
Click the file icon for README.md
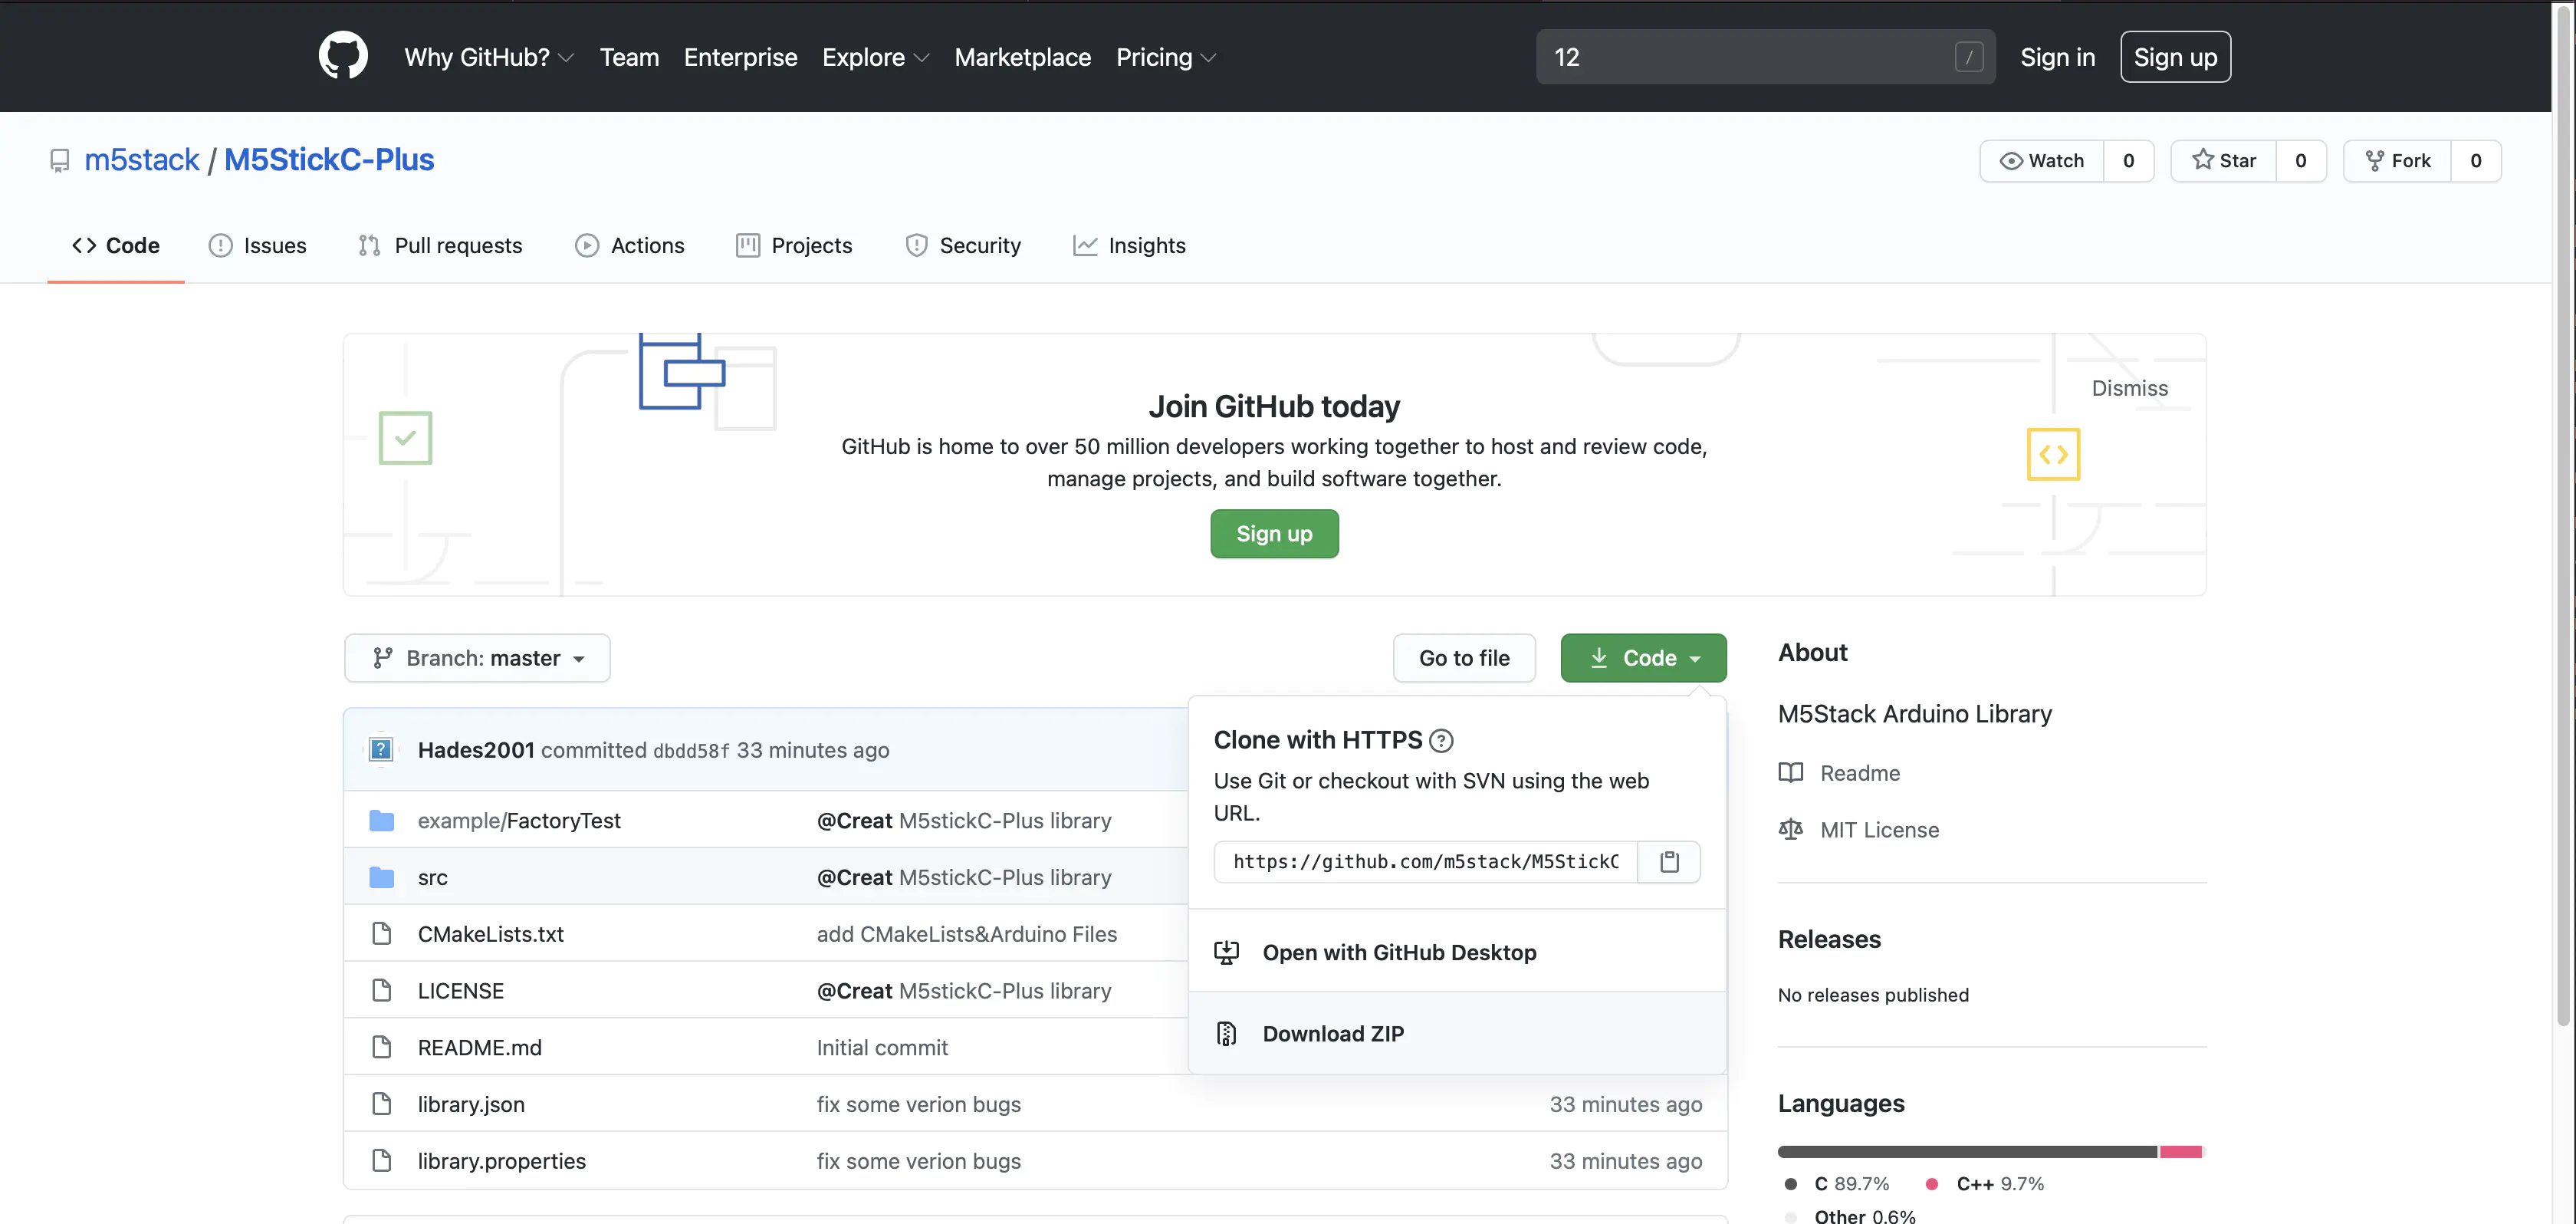pos(381,1048)
